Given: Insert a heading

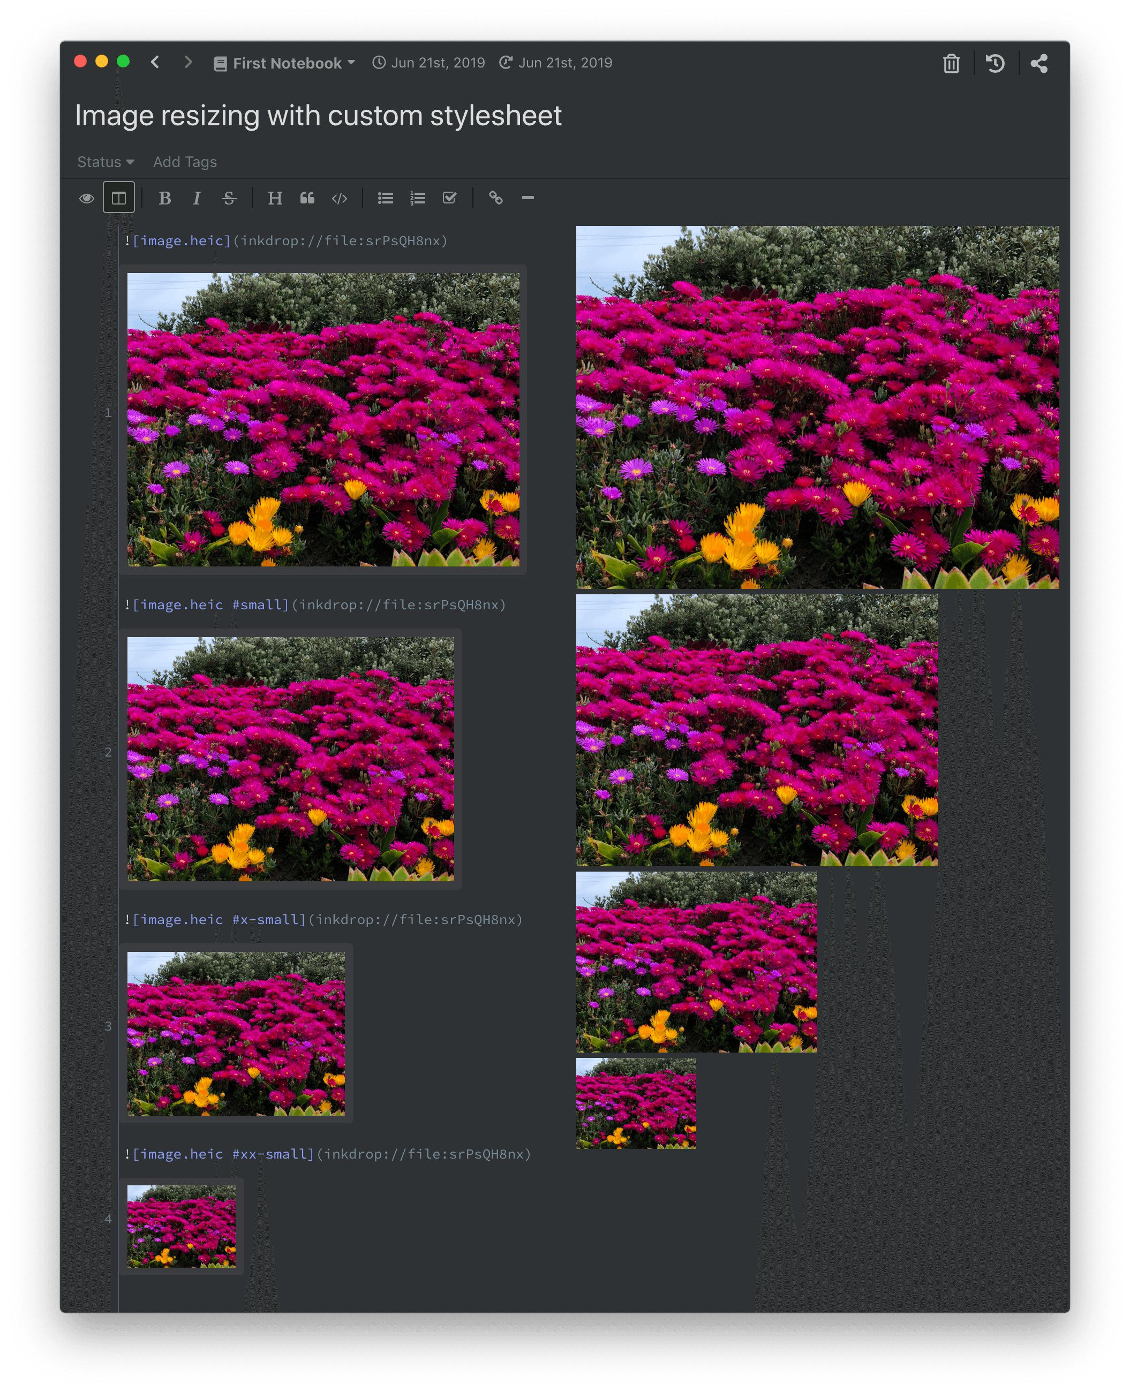Looking at the screenshot, I should tap(275, 198).
